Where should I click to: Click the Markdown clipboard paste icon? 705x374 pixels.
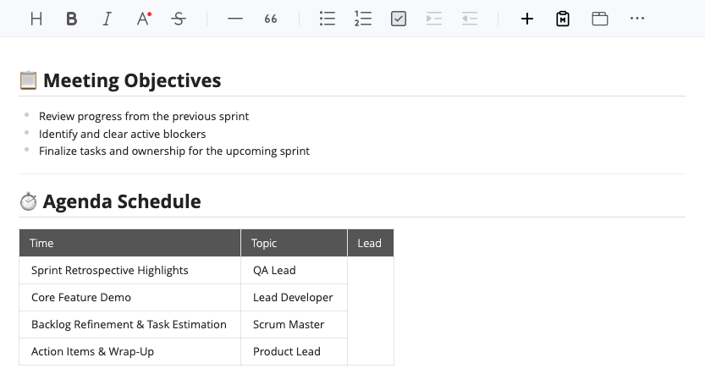coord(563,19)
